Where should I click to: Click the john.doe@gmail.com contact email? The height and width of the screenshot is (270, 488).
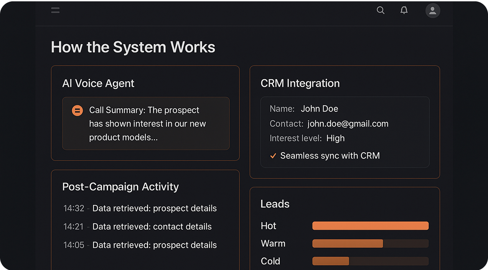point(348,124)
